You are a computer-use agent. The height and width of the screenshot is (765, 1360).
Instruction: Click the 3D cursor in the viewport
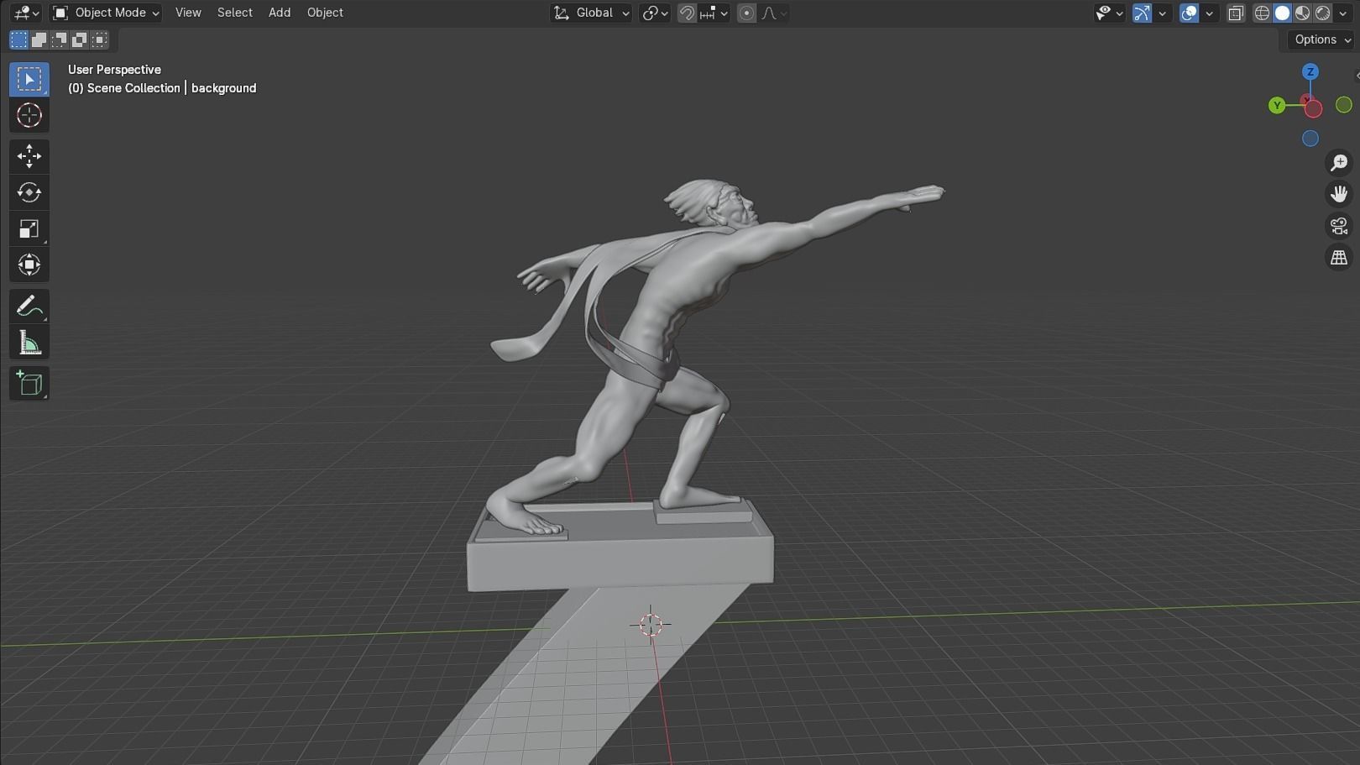tap(651, 625)
